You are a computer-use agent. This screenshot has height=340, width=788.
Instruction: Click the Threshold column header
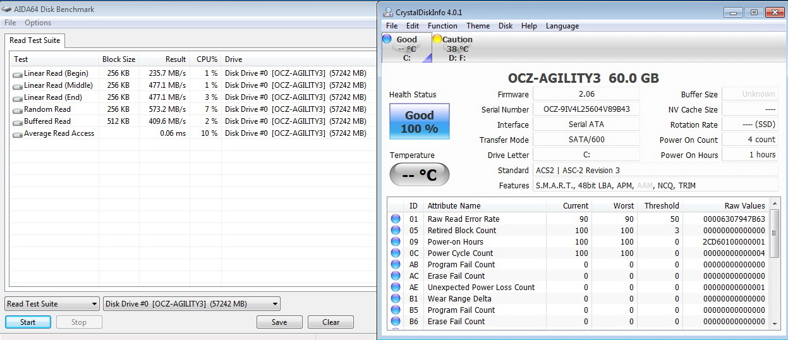coord(660,206)
